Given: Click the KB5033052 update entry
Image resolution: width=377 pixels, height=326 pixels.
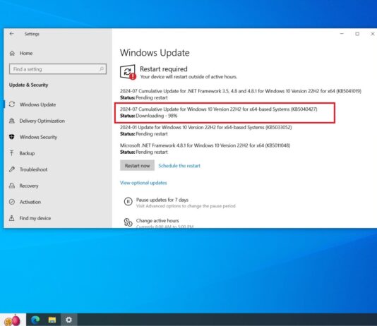Looking at the screenshot, I should pos(206,127).
